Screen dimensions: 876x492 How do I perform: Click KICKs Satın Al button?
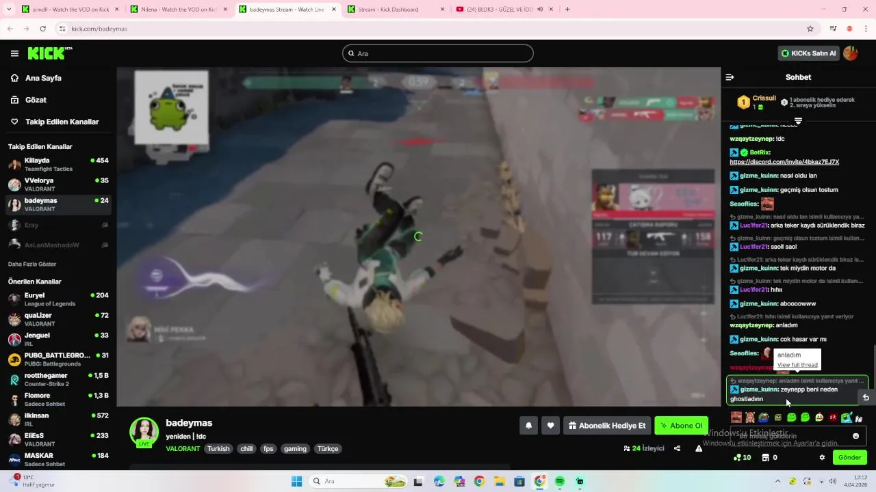pyautogui.click(x=808, y=53)
